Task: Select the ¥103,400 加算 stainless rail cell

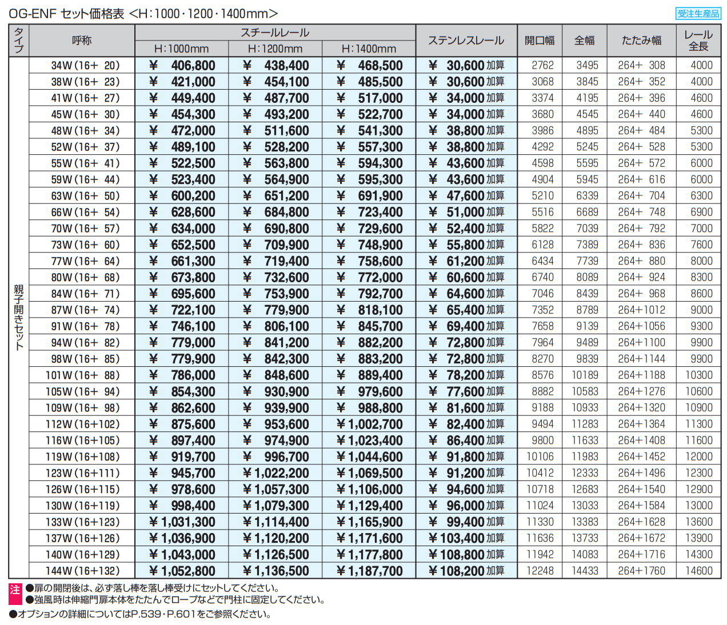Action: 466,538
